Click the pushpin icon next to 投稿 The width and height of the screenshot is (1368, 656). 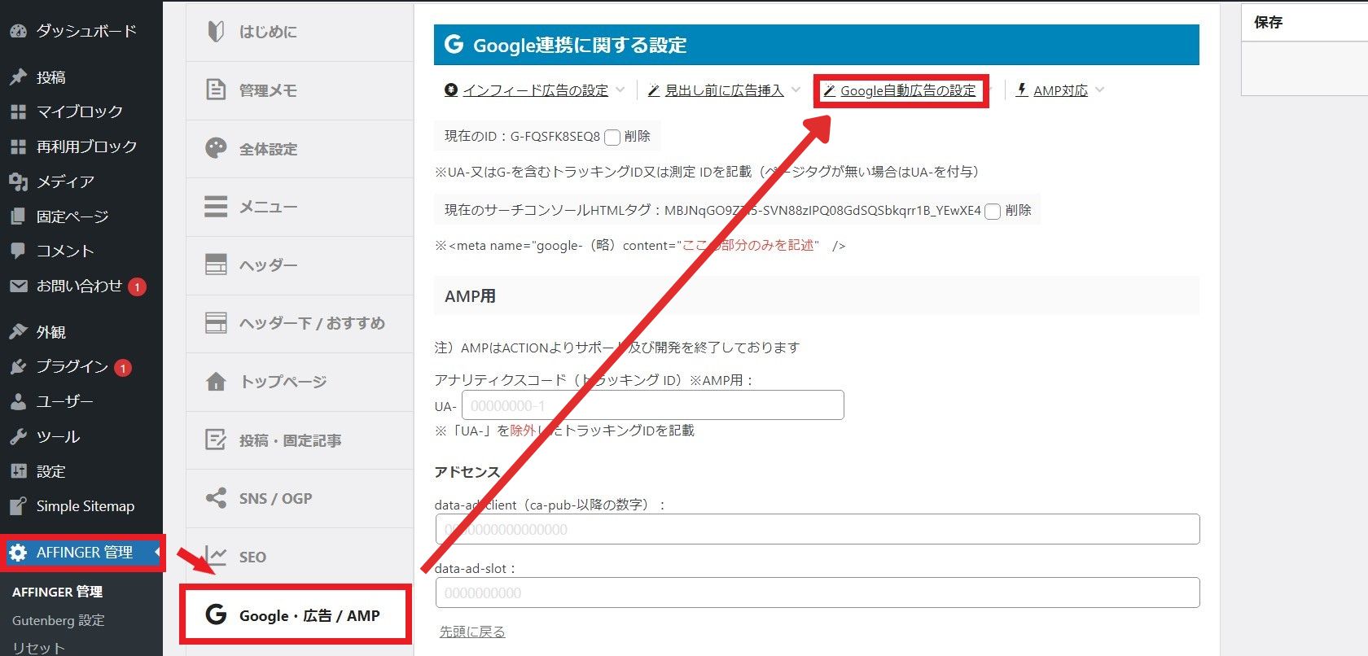(x=18, y=77)
